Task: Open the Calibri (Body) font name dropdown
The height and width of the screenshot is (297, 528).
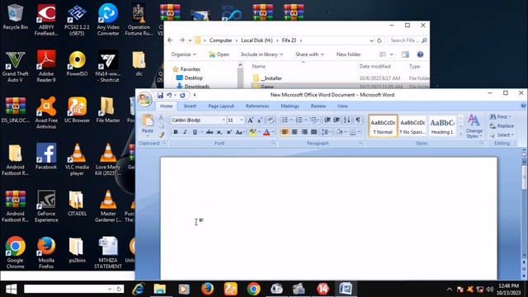Action: (224, 120)
